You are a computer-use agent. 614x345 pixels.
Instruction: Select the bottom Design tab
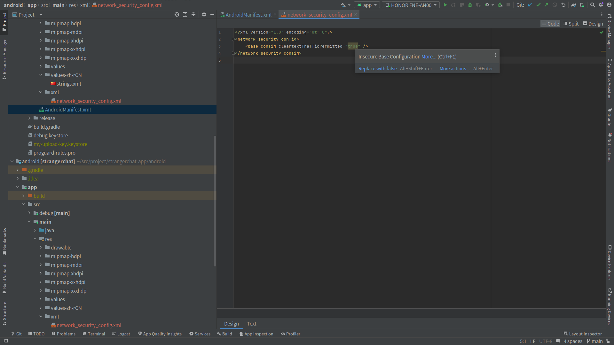pyautogui.click(x=231, y=324)
